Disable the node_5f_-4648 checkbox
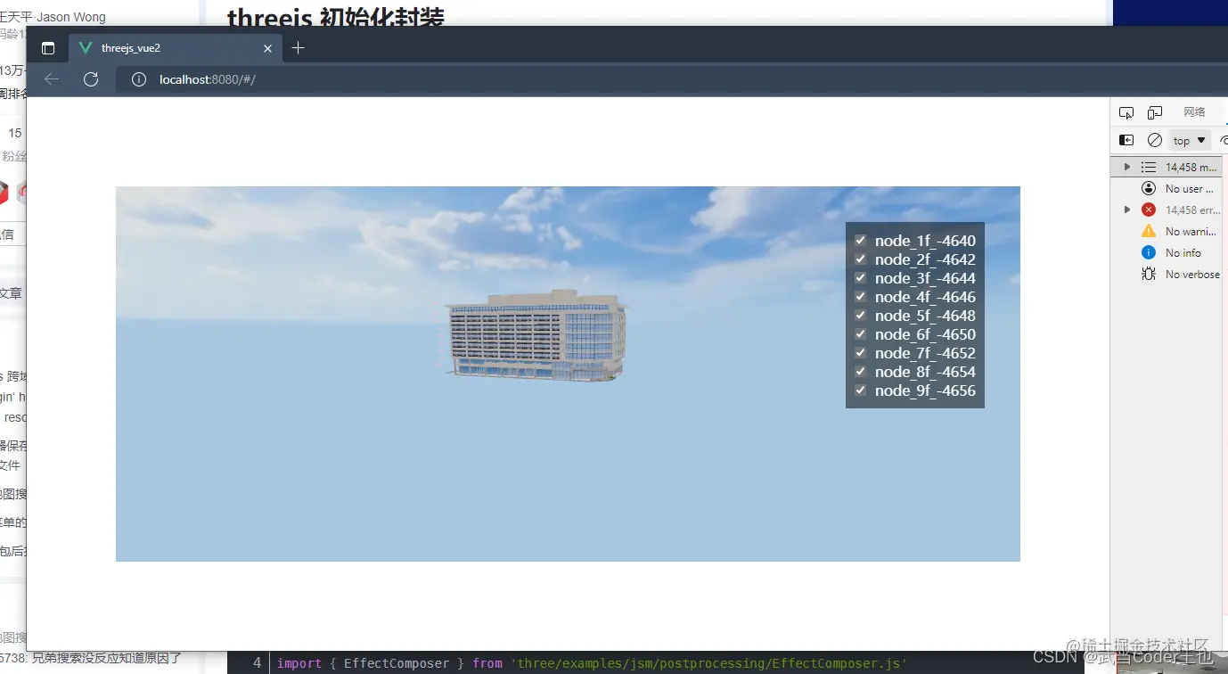The image size is (1228, 674). (861, 315)
